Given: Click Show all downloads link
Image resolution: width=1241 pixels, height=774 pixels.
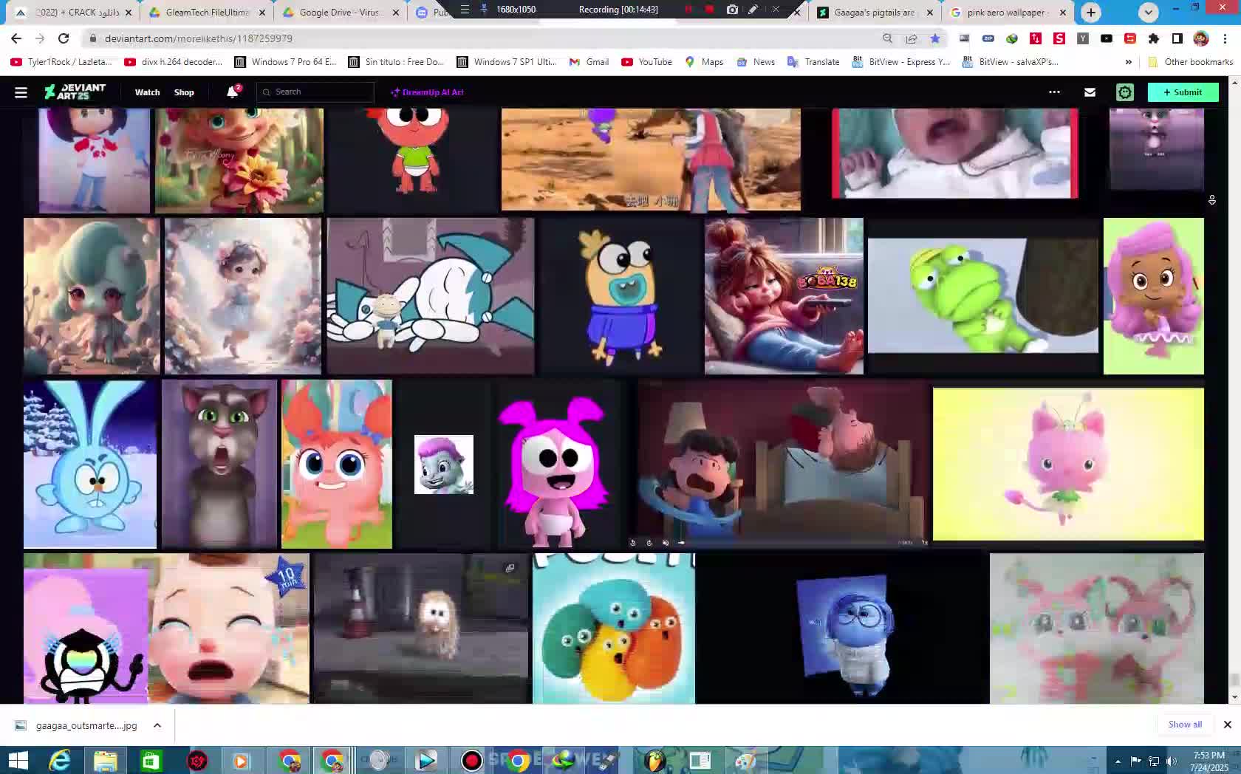Looking at the screenshot, I should (x=1185, y=725).
